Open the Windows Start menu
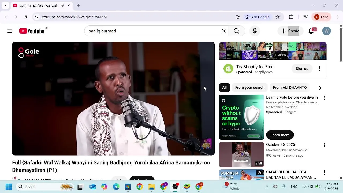This screenshot has height=193, width=343. click(9, 187)
